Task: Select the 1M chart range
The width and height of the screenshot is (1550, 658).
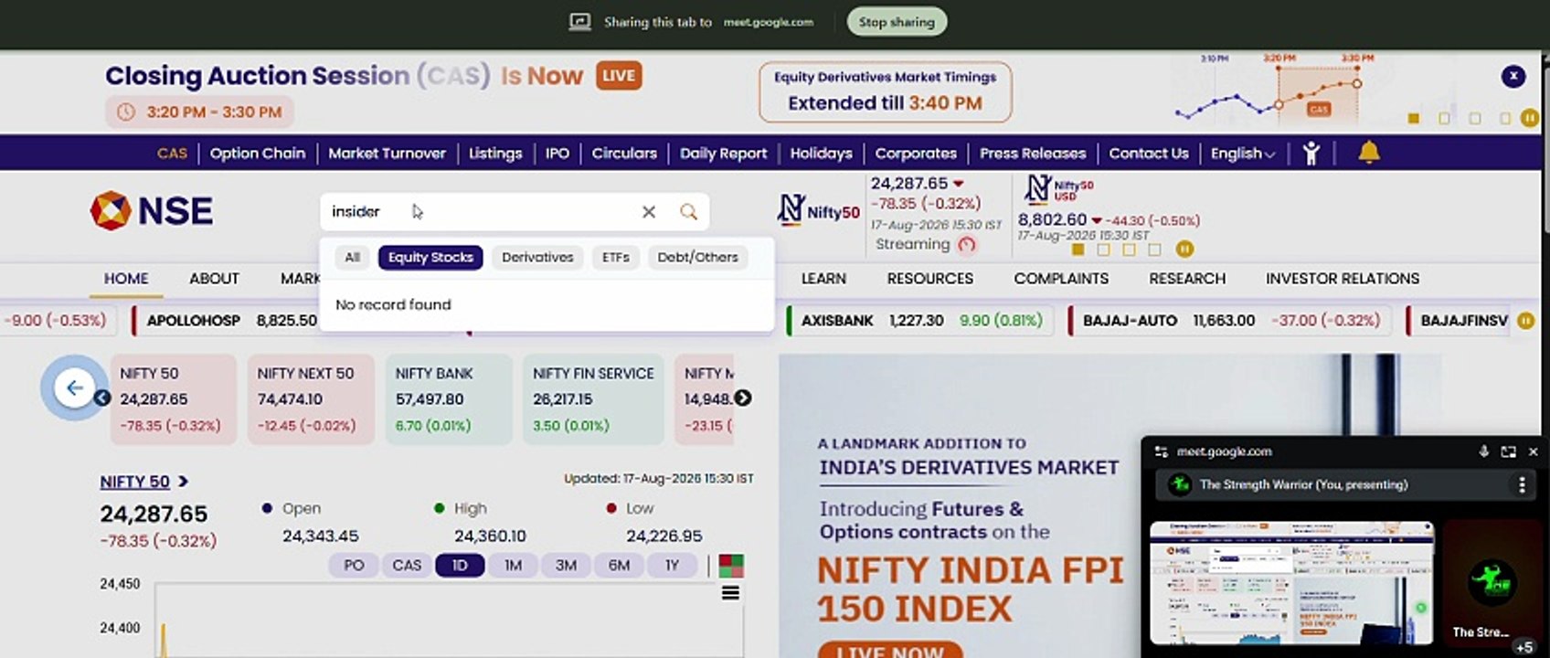Action: click(513, 566)
